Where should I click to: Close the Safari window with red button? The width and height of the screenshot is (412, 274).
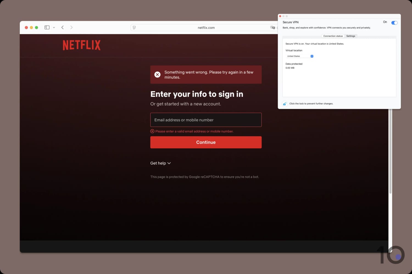point(26,27)
